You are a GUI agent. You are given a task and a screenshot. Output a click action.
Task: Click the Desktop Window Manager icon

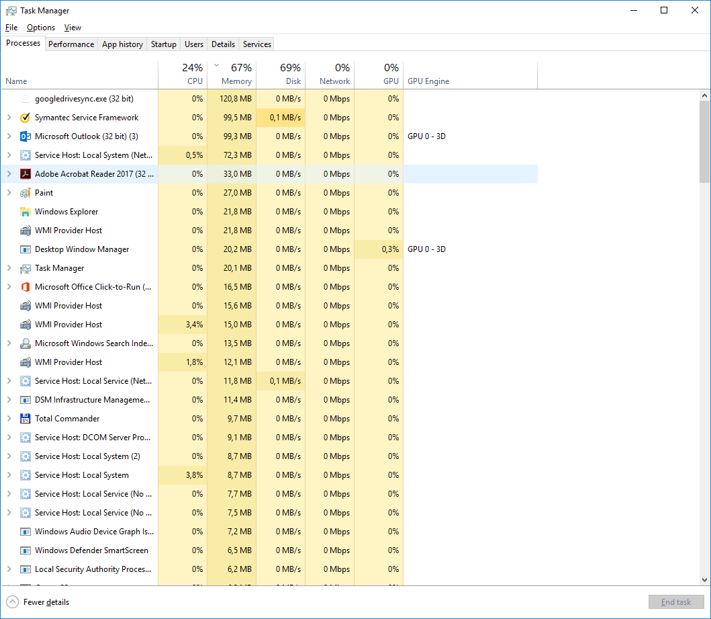click(26, 249)
